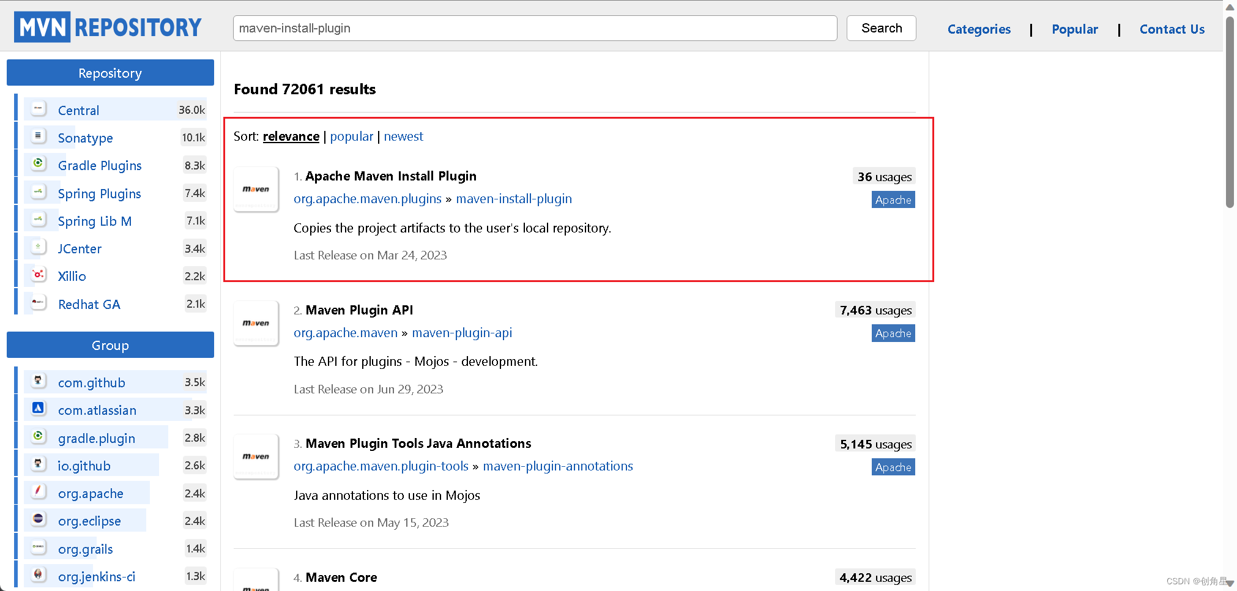This screenshot has height=591, width=1237.
Task: Click the Xillio repository icon
Action: (37, 275)
